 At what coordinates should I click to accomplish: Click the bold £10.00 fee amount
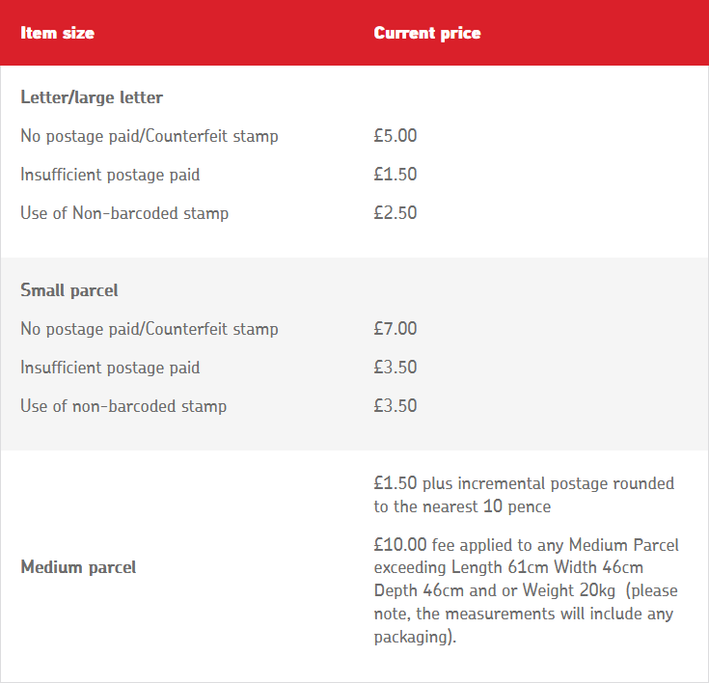coord(400,545)
